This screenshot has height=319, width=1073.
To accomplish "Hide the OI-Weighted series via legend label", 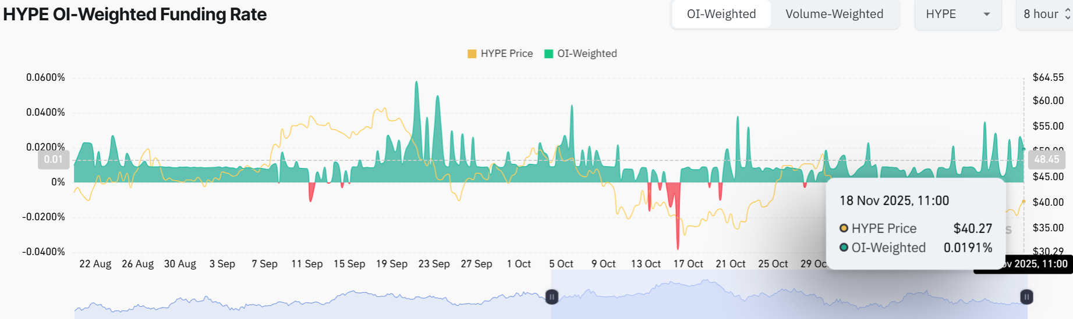I will click(x=587, y=53).
